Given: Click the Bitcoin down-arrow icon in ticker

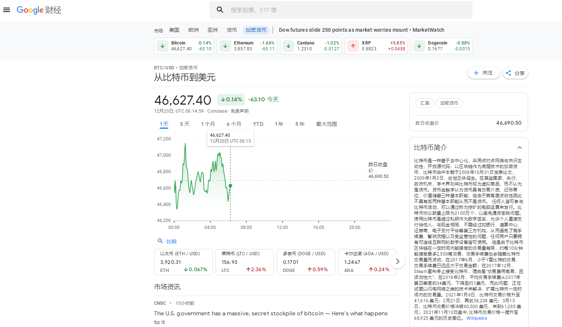Looking at the screenshot, I should click(x=163, y=46).
